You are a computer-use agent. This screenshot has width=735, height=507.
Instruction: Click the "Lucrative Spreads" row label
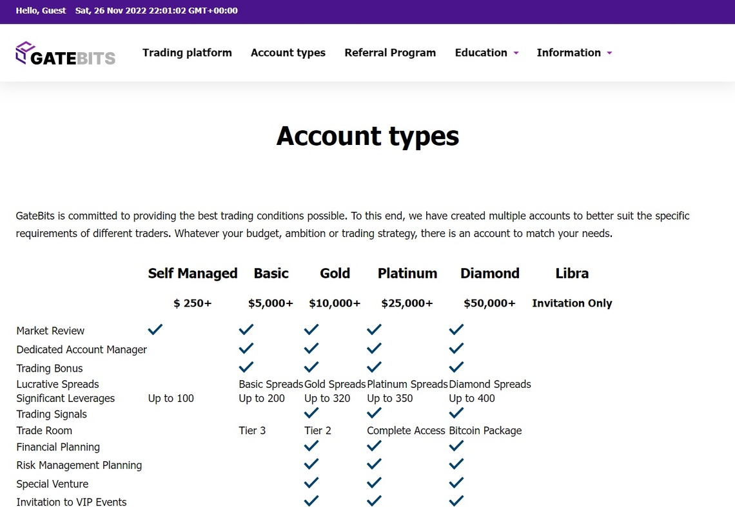tap(57, 384)
